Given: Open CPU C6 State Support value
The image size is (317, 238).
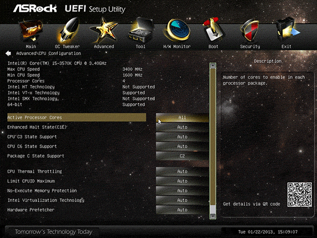Looking at the screenshot, I should (182, 147).
